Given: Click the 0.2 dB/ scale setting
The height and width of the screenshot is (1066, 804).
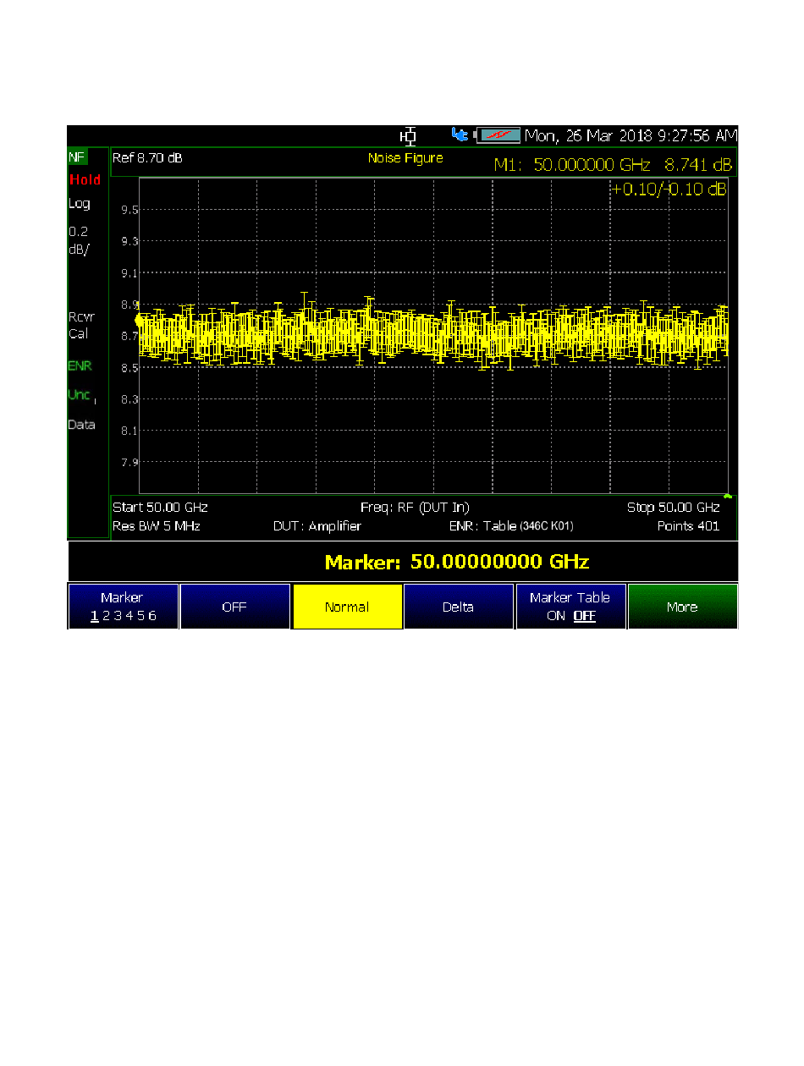Looking at the screenshot, I should (x=78, y=240).
